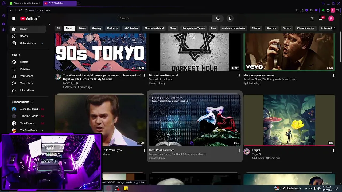Image resolution: width=342 pixels, height=192 pixels.
Task: Open the Windows notification center icon
Action: pos(336,189)
